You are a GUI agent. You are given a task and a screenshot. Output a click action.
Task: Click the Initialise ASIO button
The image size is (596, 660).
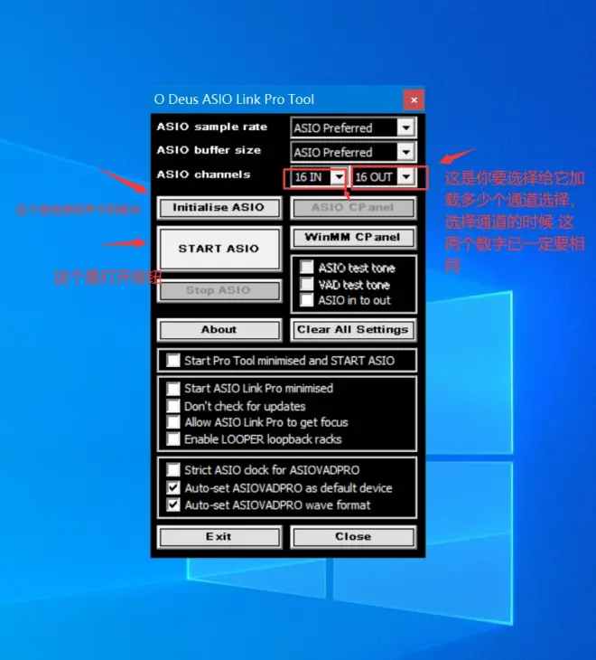[219, 208]
